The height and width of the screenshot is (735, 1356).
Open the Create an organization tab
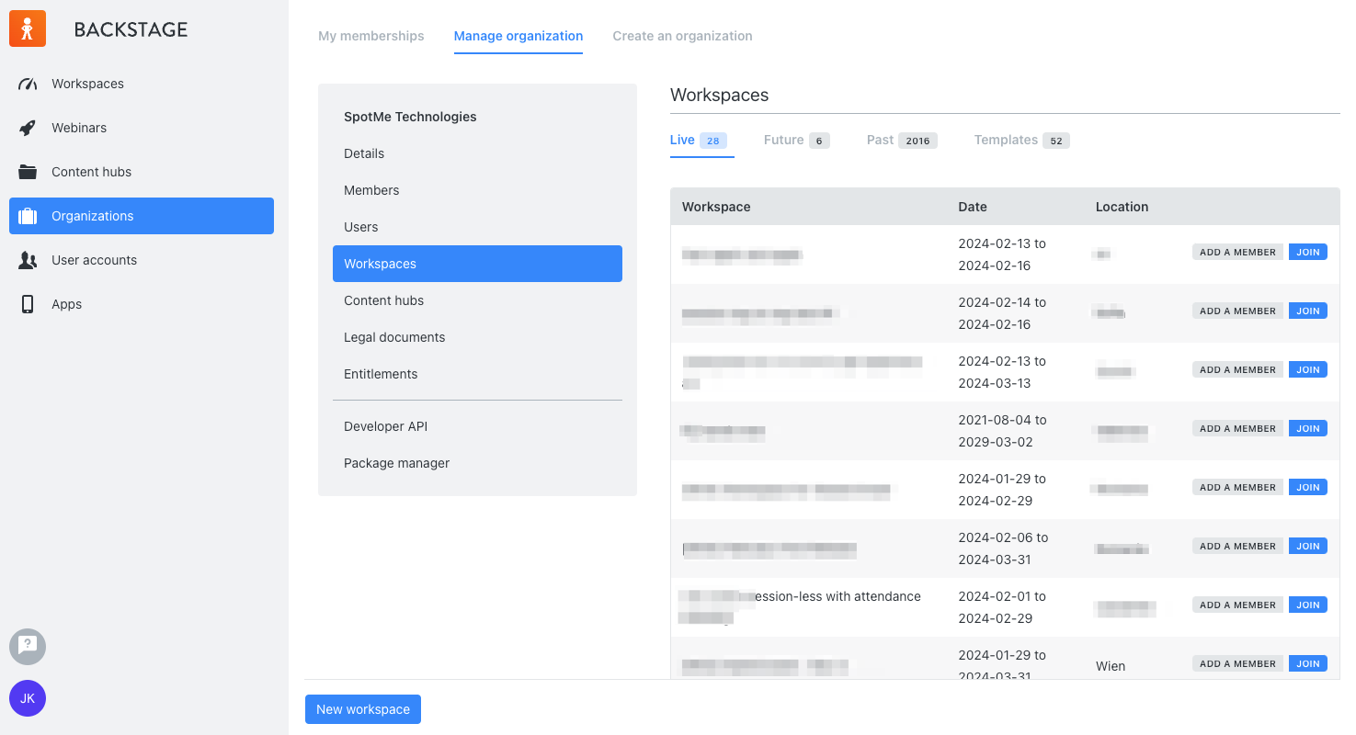682,36
